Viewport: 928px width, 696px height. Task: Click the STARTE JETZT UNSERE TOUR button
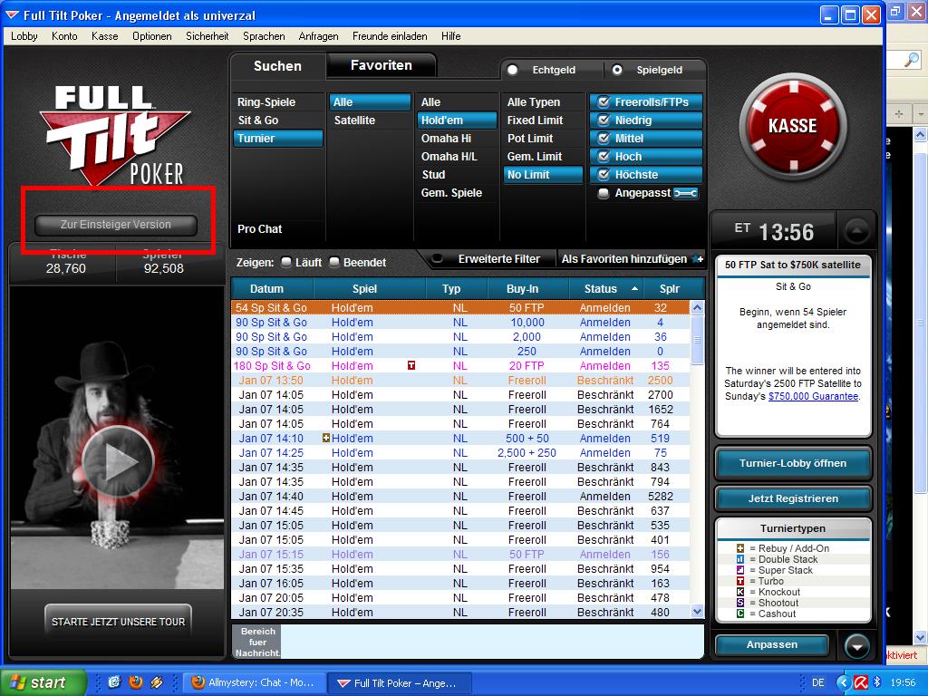(x=118, y=622)
